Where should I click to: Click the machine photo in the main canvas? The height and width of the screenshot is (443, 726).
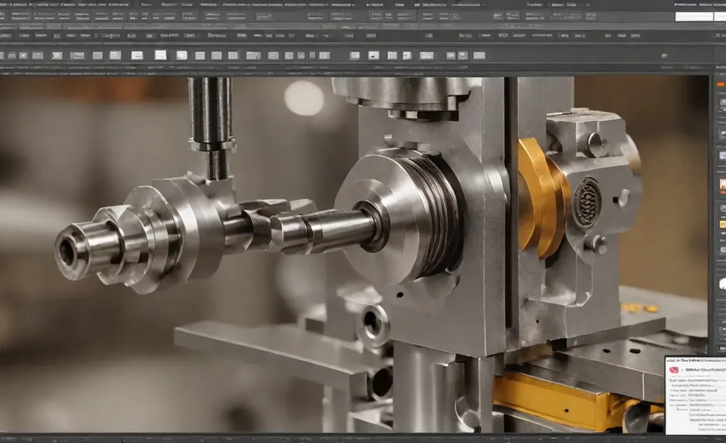354,255
